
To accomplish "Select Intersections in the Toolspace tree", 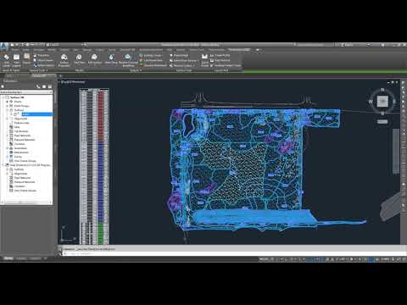I will click(21, 152).
